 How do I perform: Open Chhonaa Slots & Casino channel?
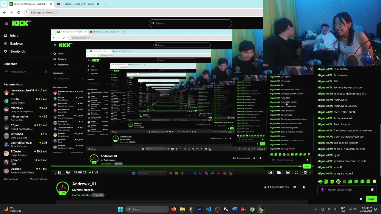tap(25, 136)
